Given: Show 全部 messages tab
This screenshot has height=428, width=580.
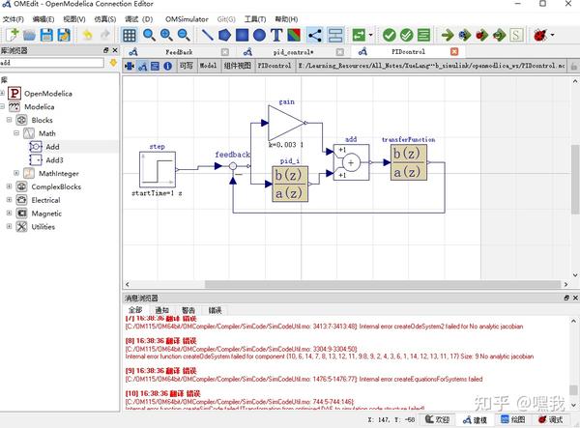Looking at the screenshot, I should click(x=135, y=310).
